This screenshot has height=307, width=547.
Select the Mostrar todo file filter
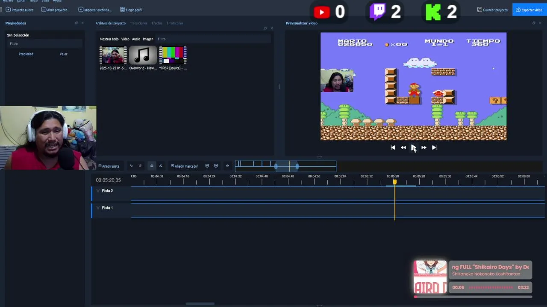pyautogui.click(x=109, y=39)
